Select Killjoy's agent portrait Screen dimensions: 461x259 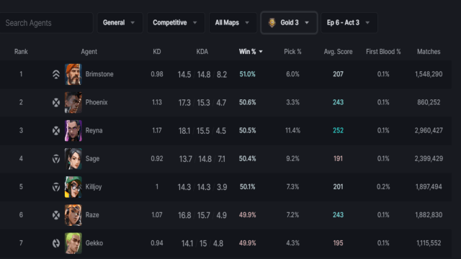73,187
